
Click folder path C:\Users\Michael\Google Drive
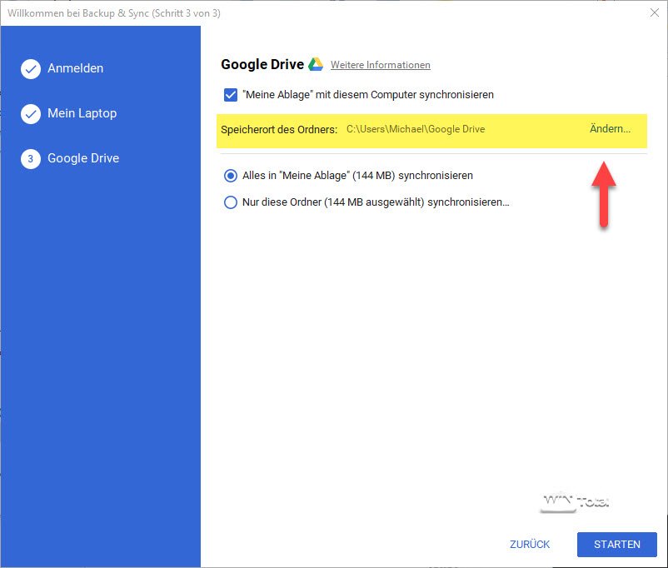click(416, 129)
